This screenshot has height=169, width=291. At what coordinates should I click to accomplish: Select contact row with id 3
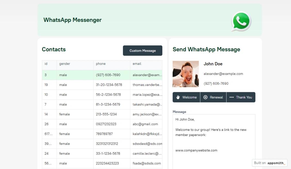[x=102, y=75]
